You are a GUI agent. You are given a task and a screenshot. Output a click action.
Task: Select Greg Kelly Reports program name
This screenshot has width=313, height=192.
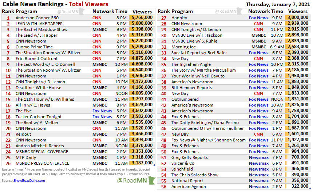pyautogui.click(x=189, y=157)
